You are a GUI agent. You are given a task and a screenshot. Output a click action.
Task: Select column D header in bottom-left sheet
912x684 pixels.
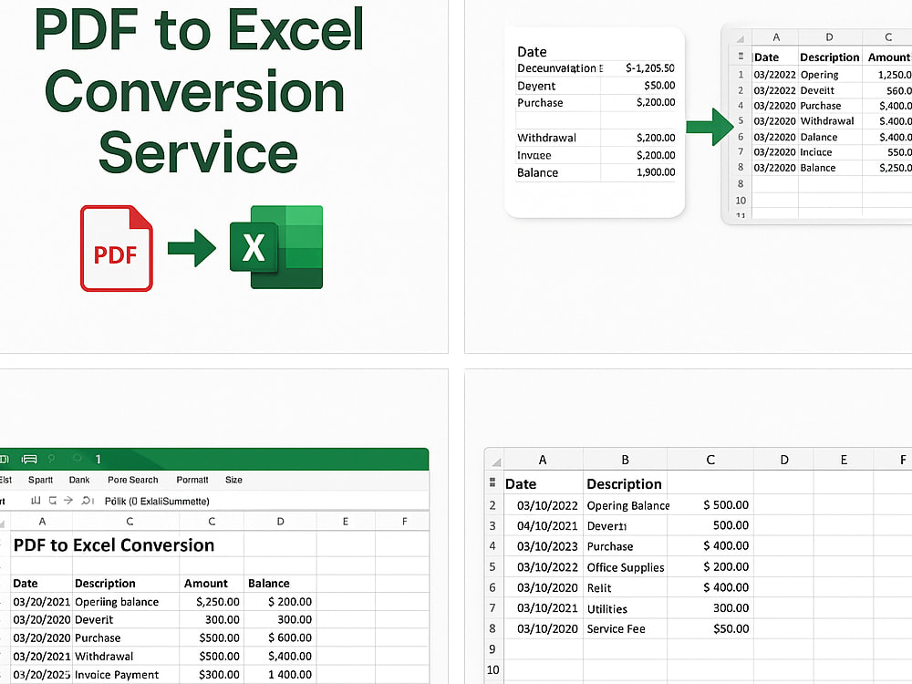pos(280,522)
